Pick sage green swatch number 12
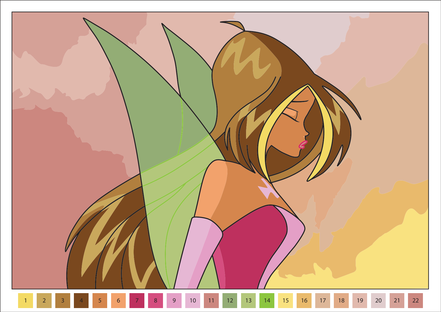The height and width of the screenshot is (312, 441). point(230,300)
